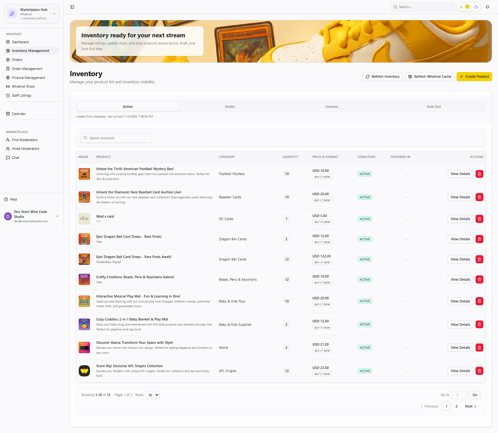Expand the Dev Team Wise Code Studio menu

coord(32,216)
